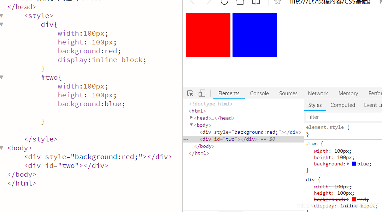This screenshot has width=382, height=212.
Task: Switch to Computed styles tab
Action: (x=342, y=105)
